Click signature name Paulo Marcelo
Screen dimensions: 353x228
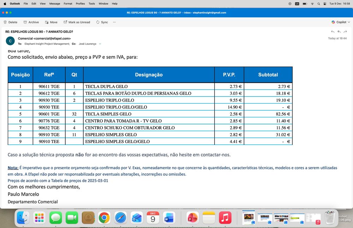tap(23, 194)
